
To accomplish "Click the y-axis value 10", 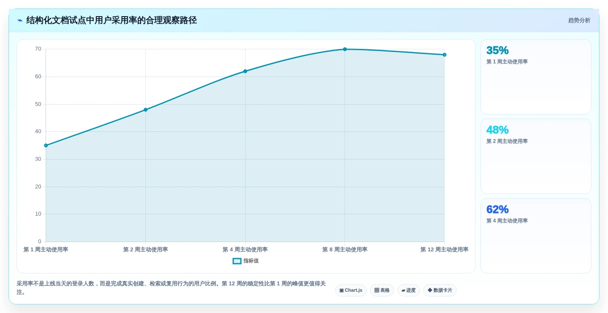I will (38, 214).
